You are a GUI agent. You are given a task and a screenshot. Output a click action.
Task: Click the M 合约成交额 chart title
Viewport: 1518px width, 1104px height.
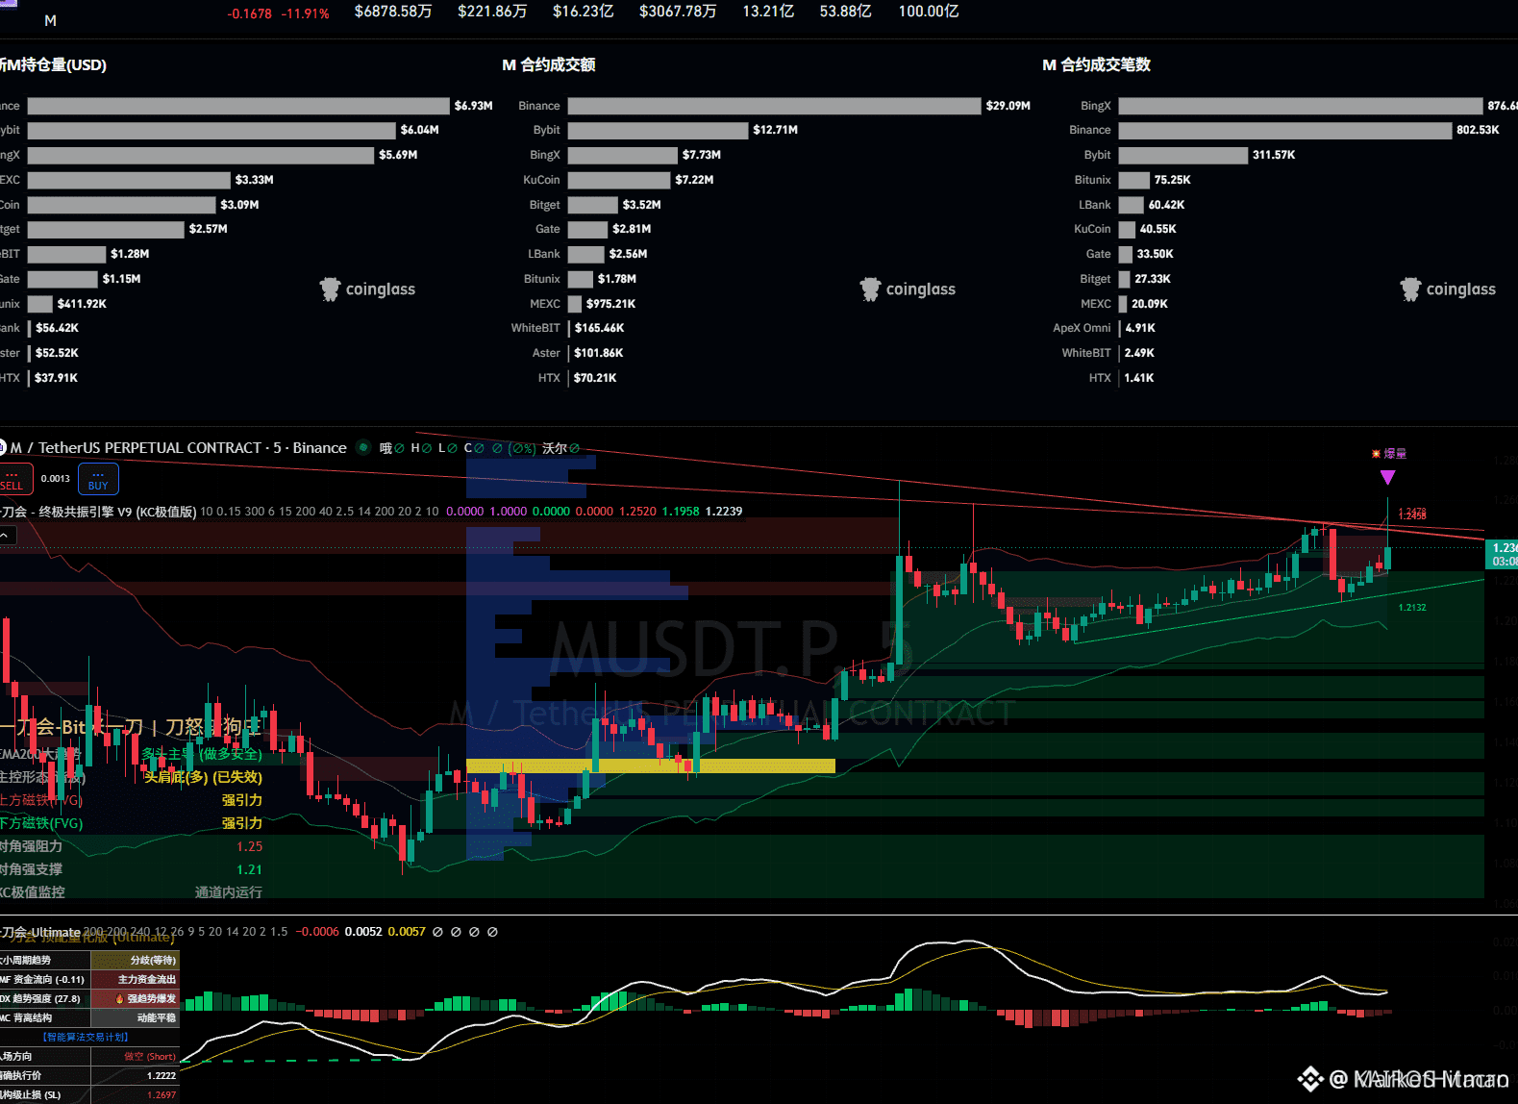click(549, 64)
